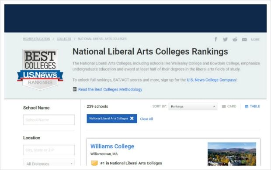Go to Colleges breadcrumb link
This screenshot has width=271, height=170.
point(64,39)
